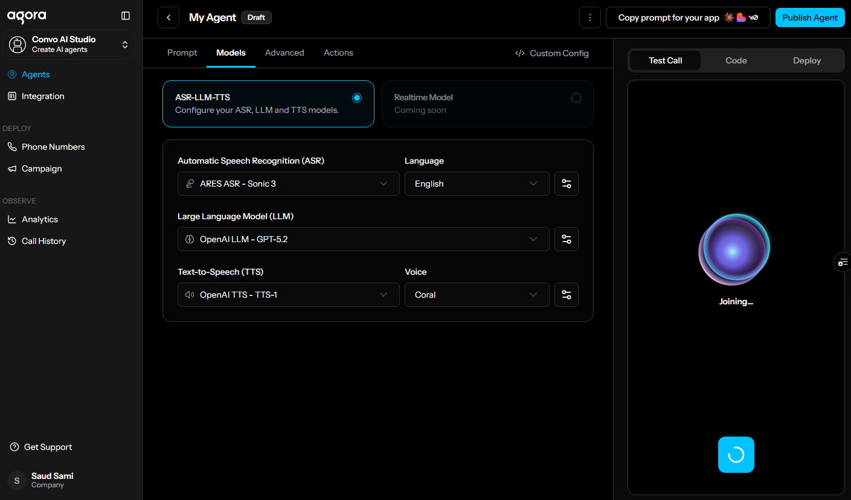Switch to the Advanced tab
The height and width of the screenshot is (500, 851).
click(284, 53)
